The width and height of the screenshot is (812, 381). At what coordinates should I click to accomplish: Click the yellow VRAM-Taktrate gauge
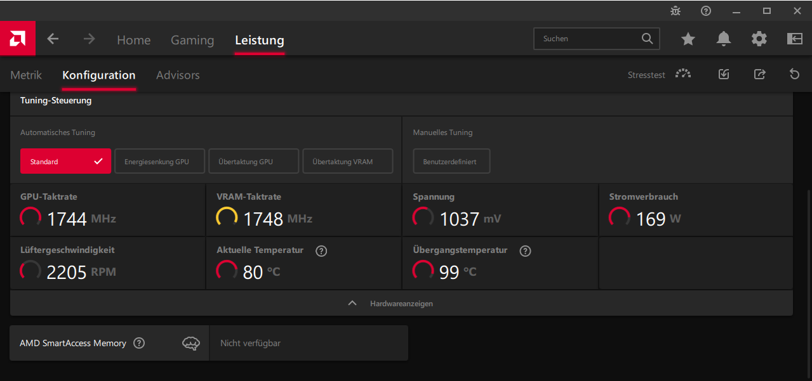(x=227, y=218)
